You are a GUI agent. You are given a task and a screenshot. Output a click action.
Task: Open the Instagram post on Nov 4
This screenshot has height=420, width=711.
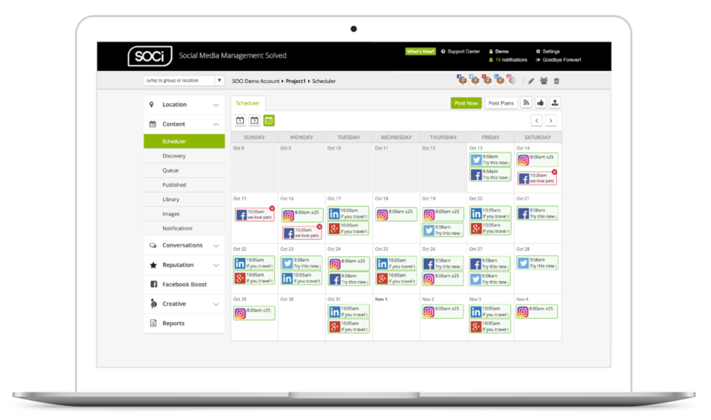coord(538,312)
